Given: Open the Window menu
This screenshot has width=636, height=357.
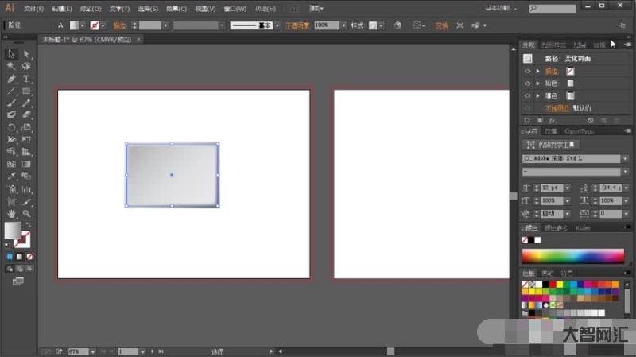Looking at the screenshot, I should pos(234,9).
